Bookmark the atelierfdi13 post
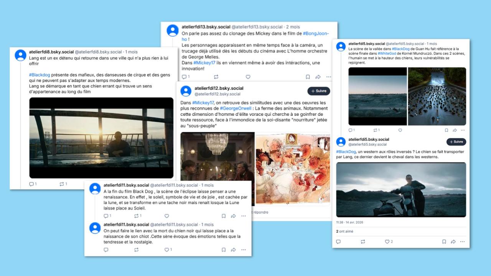 click(x=308, y=77)
